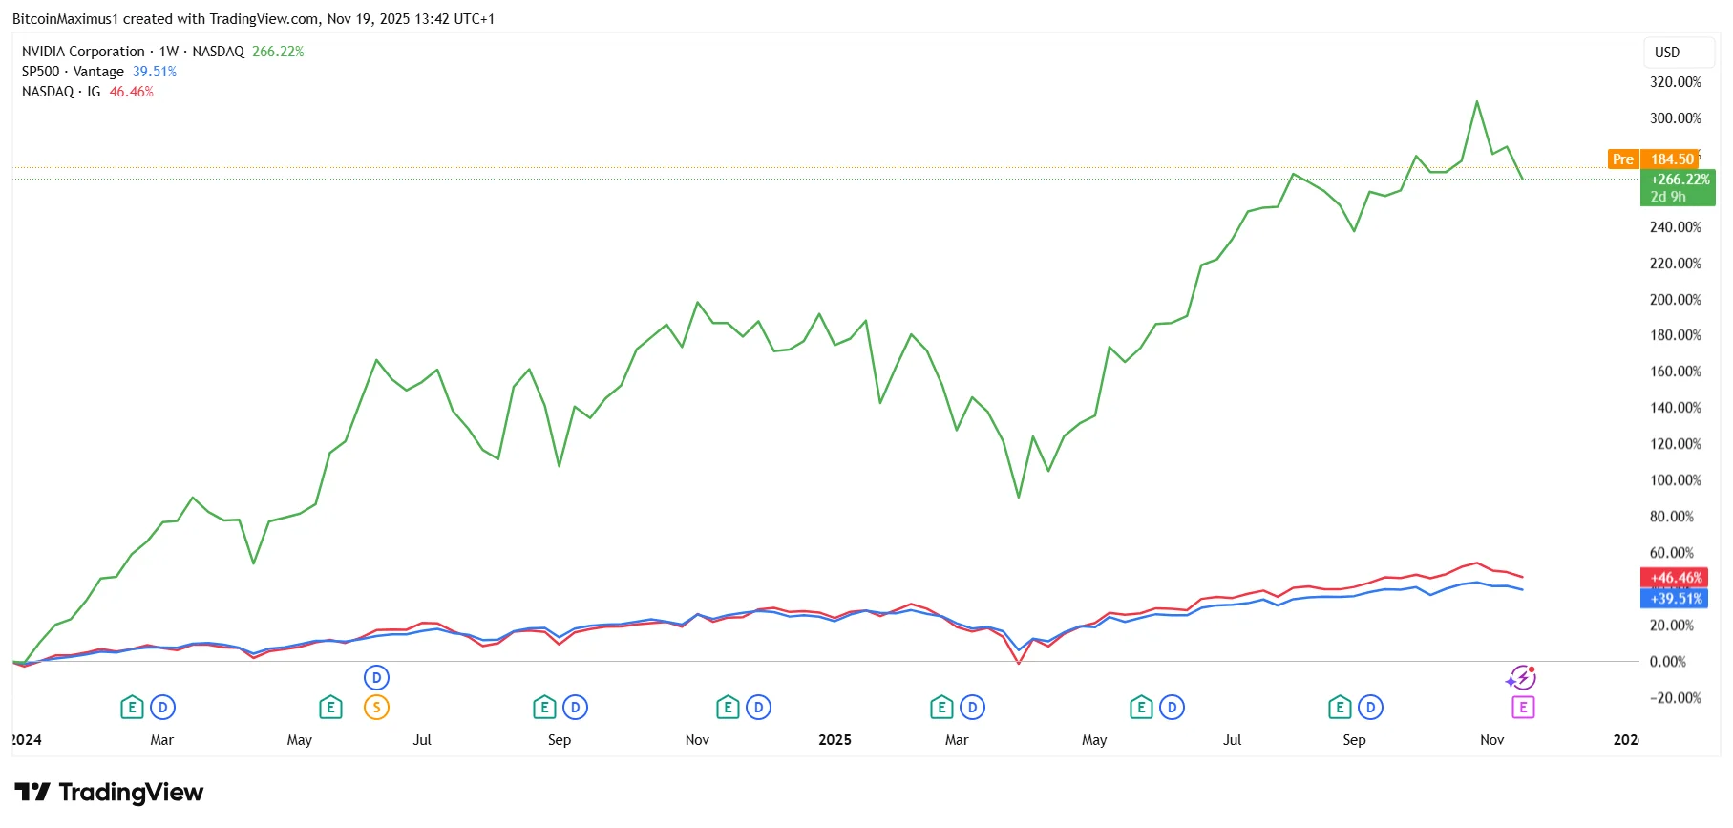Open the TradingView logo link
Image resolution: width=1733 pixels, height=828 pixels.
[x=109, y=793]
